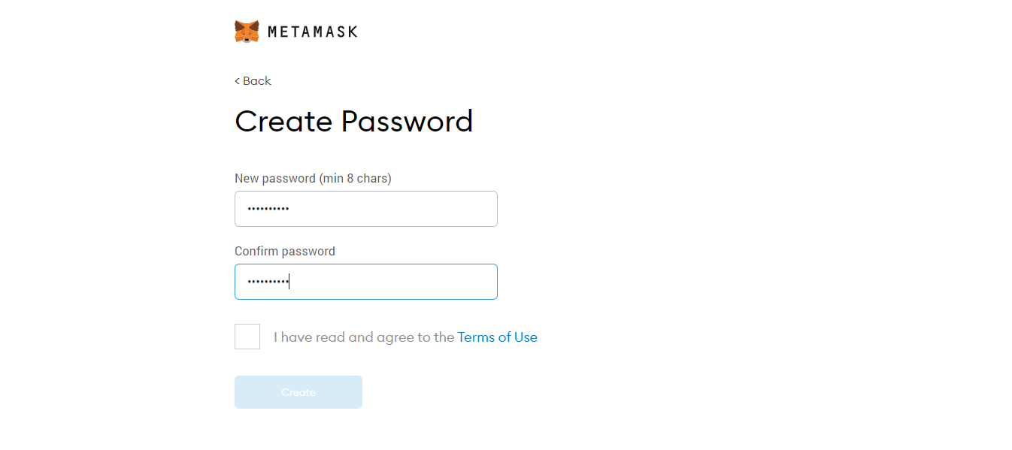
Task: Go back using the Back link
Action: pyautogui.click(x=253, y=81)
